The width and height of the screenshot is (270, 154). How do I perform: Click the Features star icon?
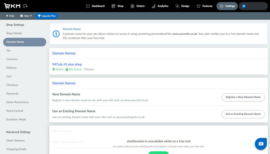pos(198,6)
